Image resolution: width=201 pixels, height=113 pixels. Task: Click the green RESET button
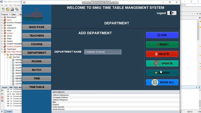[162, 45]
